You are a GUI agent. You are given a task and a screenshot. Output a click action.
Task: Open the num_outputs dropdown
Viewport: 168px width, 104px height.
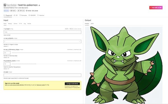click(43, 42)
